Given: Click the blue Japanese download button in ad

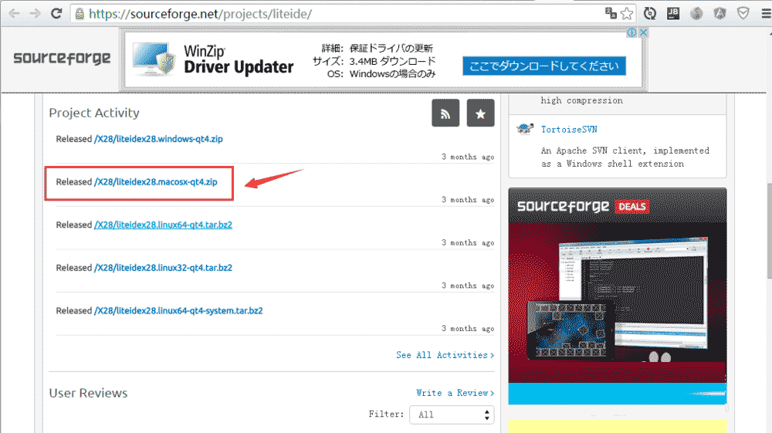Looking at the screenshot, I should 544,66.
